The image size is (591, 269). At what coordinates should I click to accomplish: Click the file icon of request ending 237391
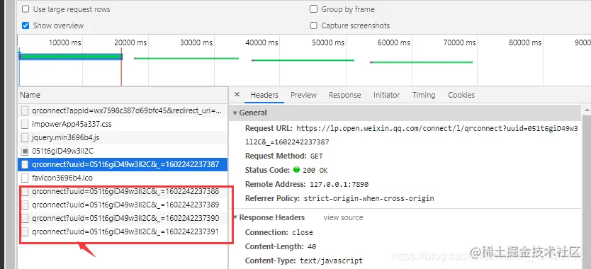click(25, 231)
